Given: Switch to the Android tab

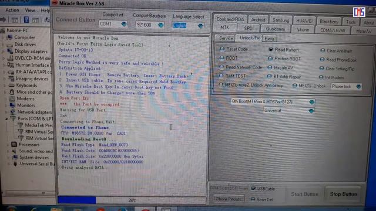Looking at the screenshot, I should pos(258,20).
